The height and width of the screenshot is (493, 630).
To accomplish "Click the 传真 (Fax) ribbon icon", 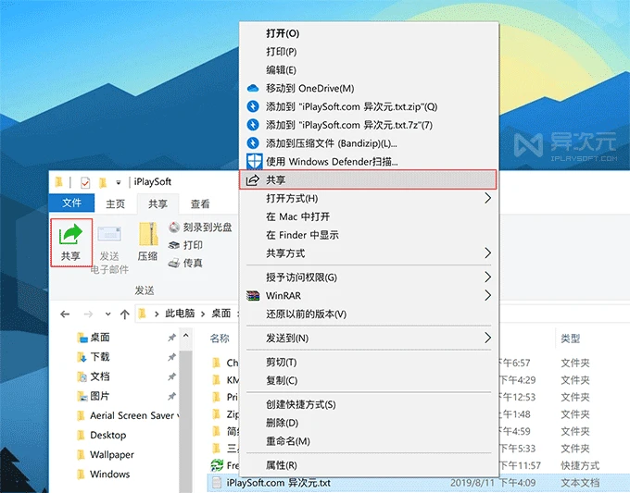I will 175,264.
